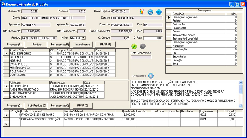Click the Anotações note icon

click(x=151, y=76)
